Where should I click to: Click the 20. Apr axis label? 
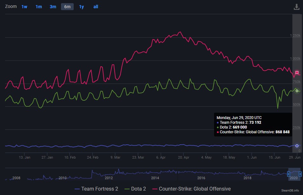click(184, 157)
